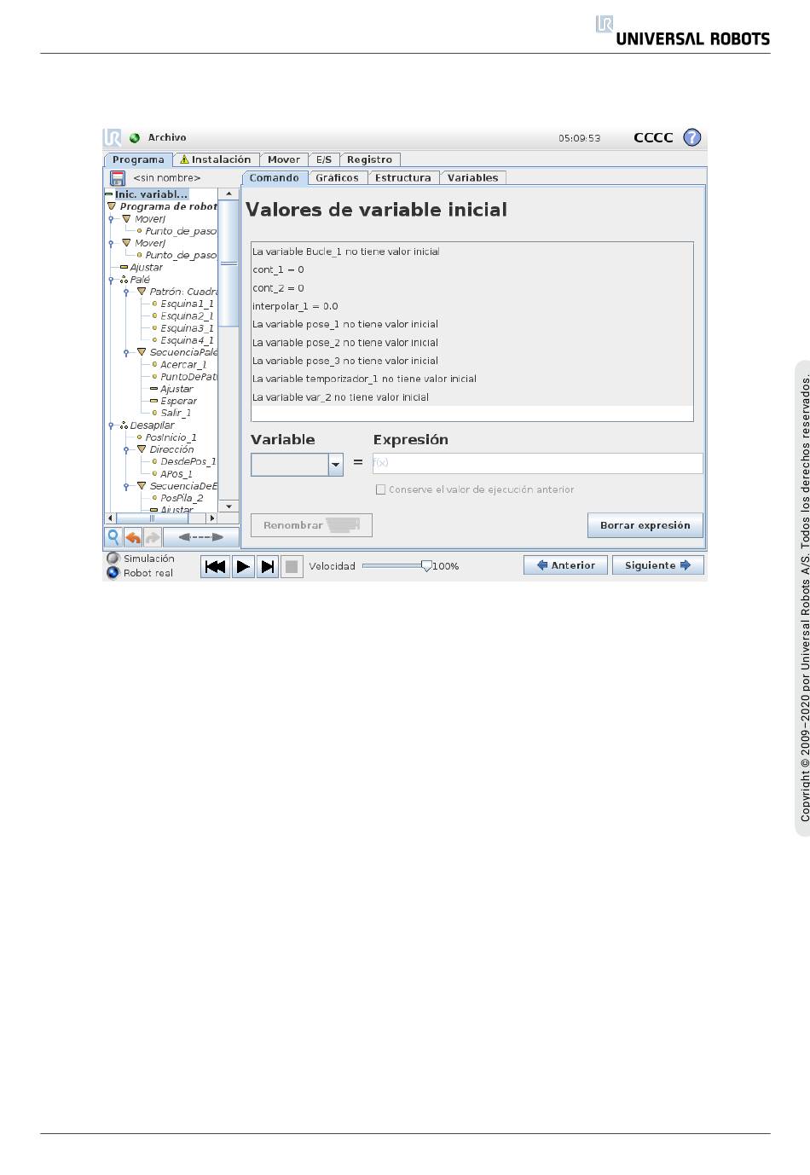Click the save floppy disk icon

pyautogui.click(x=117, y=178)
